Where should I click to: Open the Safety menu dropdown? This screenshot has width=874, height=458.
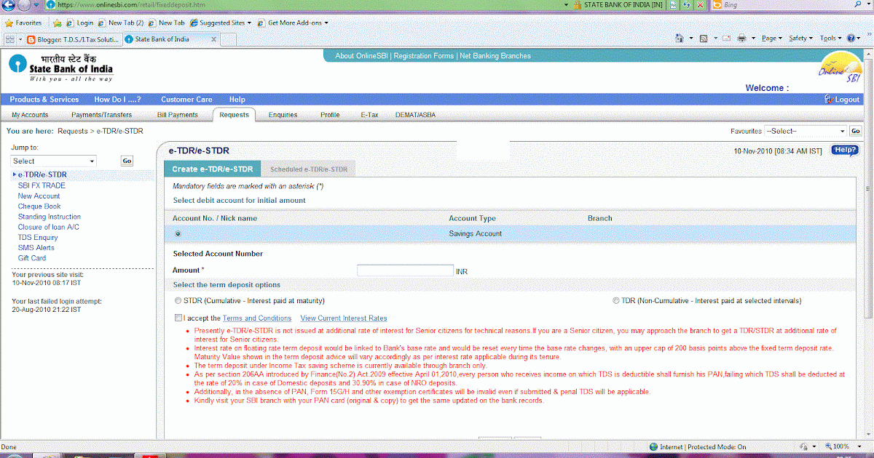point(801,38)
